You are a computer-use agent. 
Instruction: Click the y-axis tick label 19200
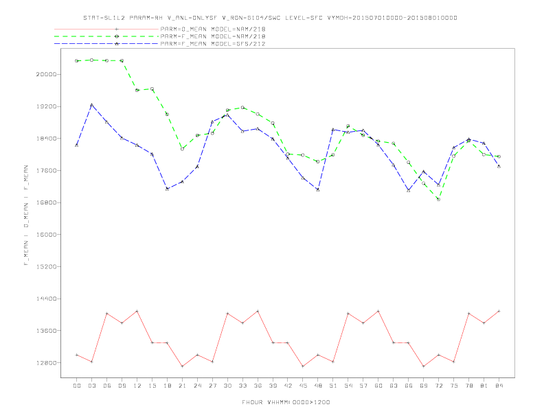47,106
